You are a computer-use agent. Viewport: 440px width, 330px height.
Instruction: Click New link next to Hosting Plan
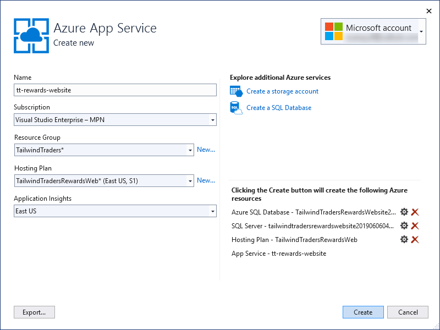pyautogui.click(x=206, y=180)
